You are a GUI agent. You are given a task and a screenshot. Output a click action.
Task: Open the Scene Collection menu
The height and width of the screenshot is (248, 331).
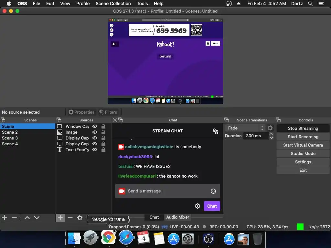113,4
